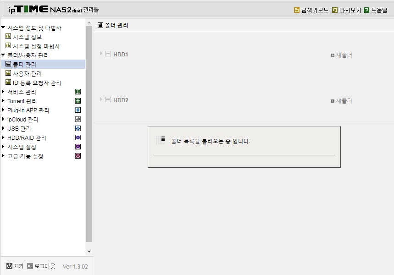394x275 pixels.
Task: Click the HDD1 drive label
Action: click(x=121, y=54)
